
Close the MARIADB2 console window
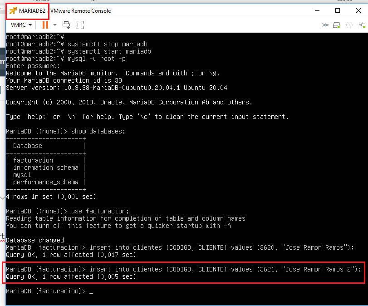click(358, 10)
